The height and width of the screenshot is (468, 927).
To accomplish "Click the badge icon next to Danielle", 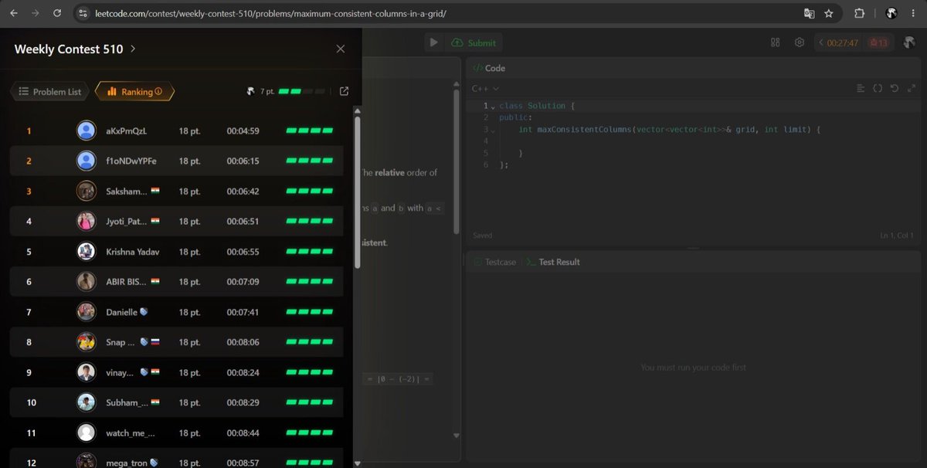I will coord(144,312).
